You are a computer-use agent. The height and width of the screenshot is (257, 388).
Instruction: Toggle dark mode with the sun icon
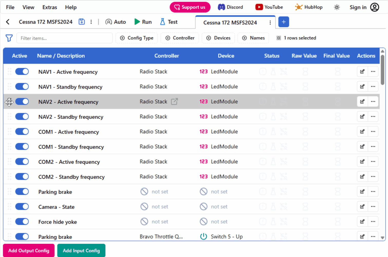coord(337,7)
